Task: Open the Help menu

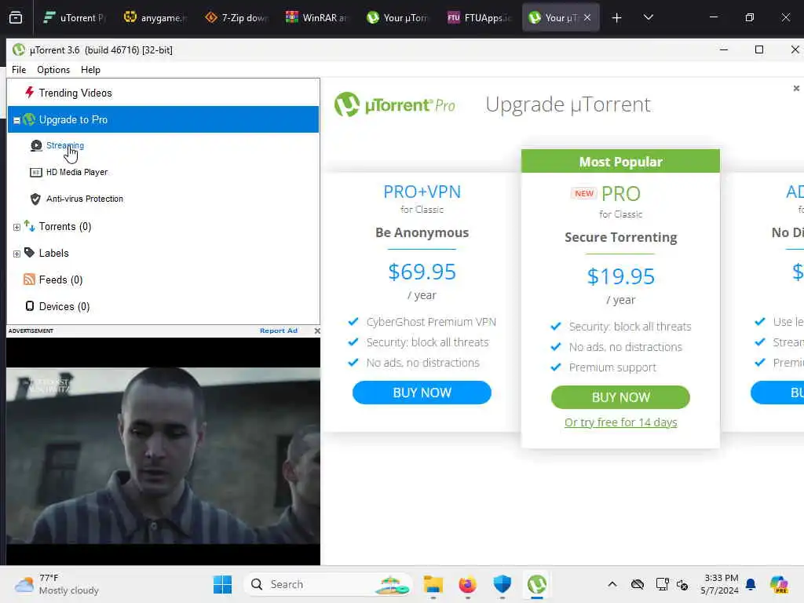Action: [90, 70]
